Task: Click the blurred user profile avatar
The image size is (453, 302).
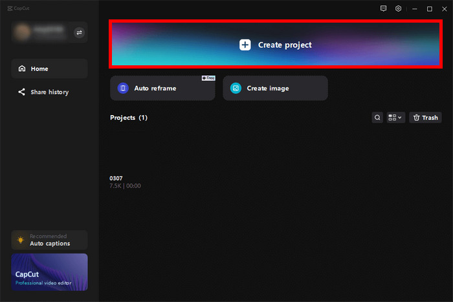Action: pyautogui.click(x=22, y=32)
